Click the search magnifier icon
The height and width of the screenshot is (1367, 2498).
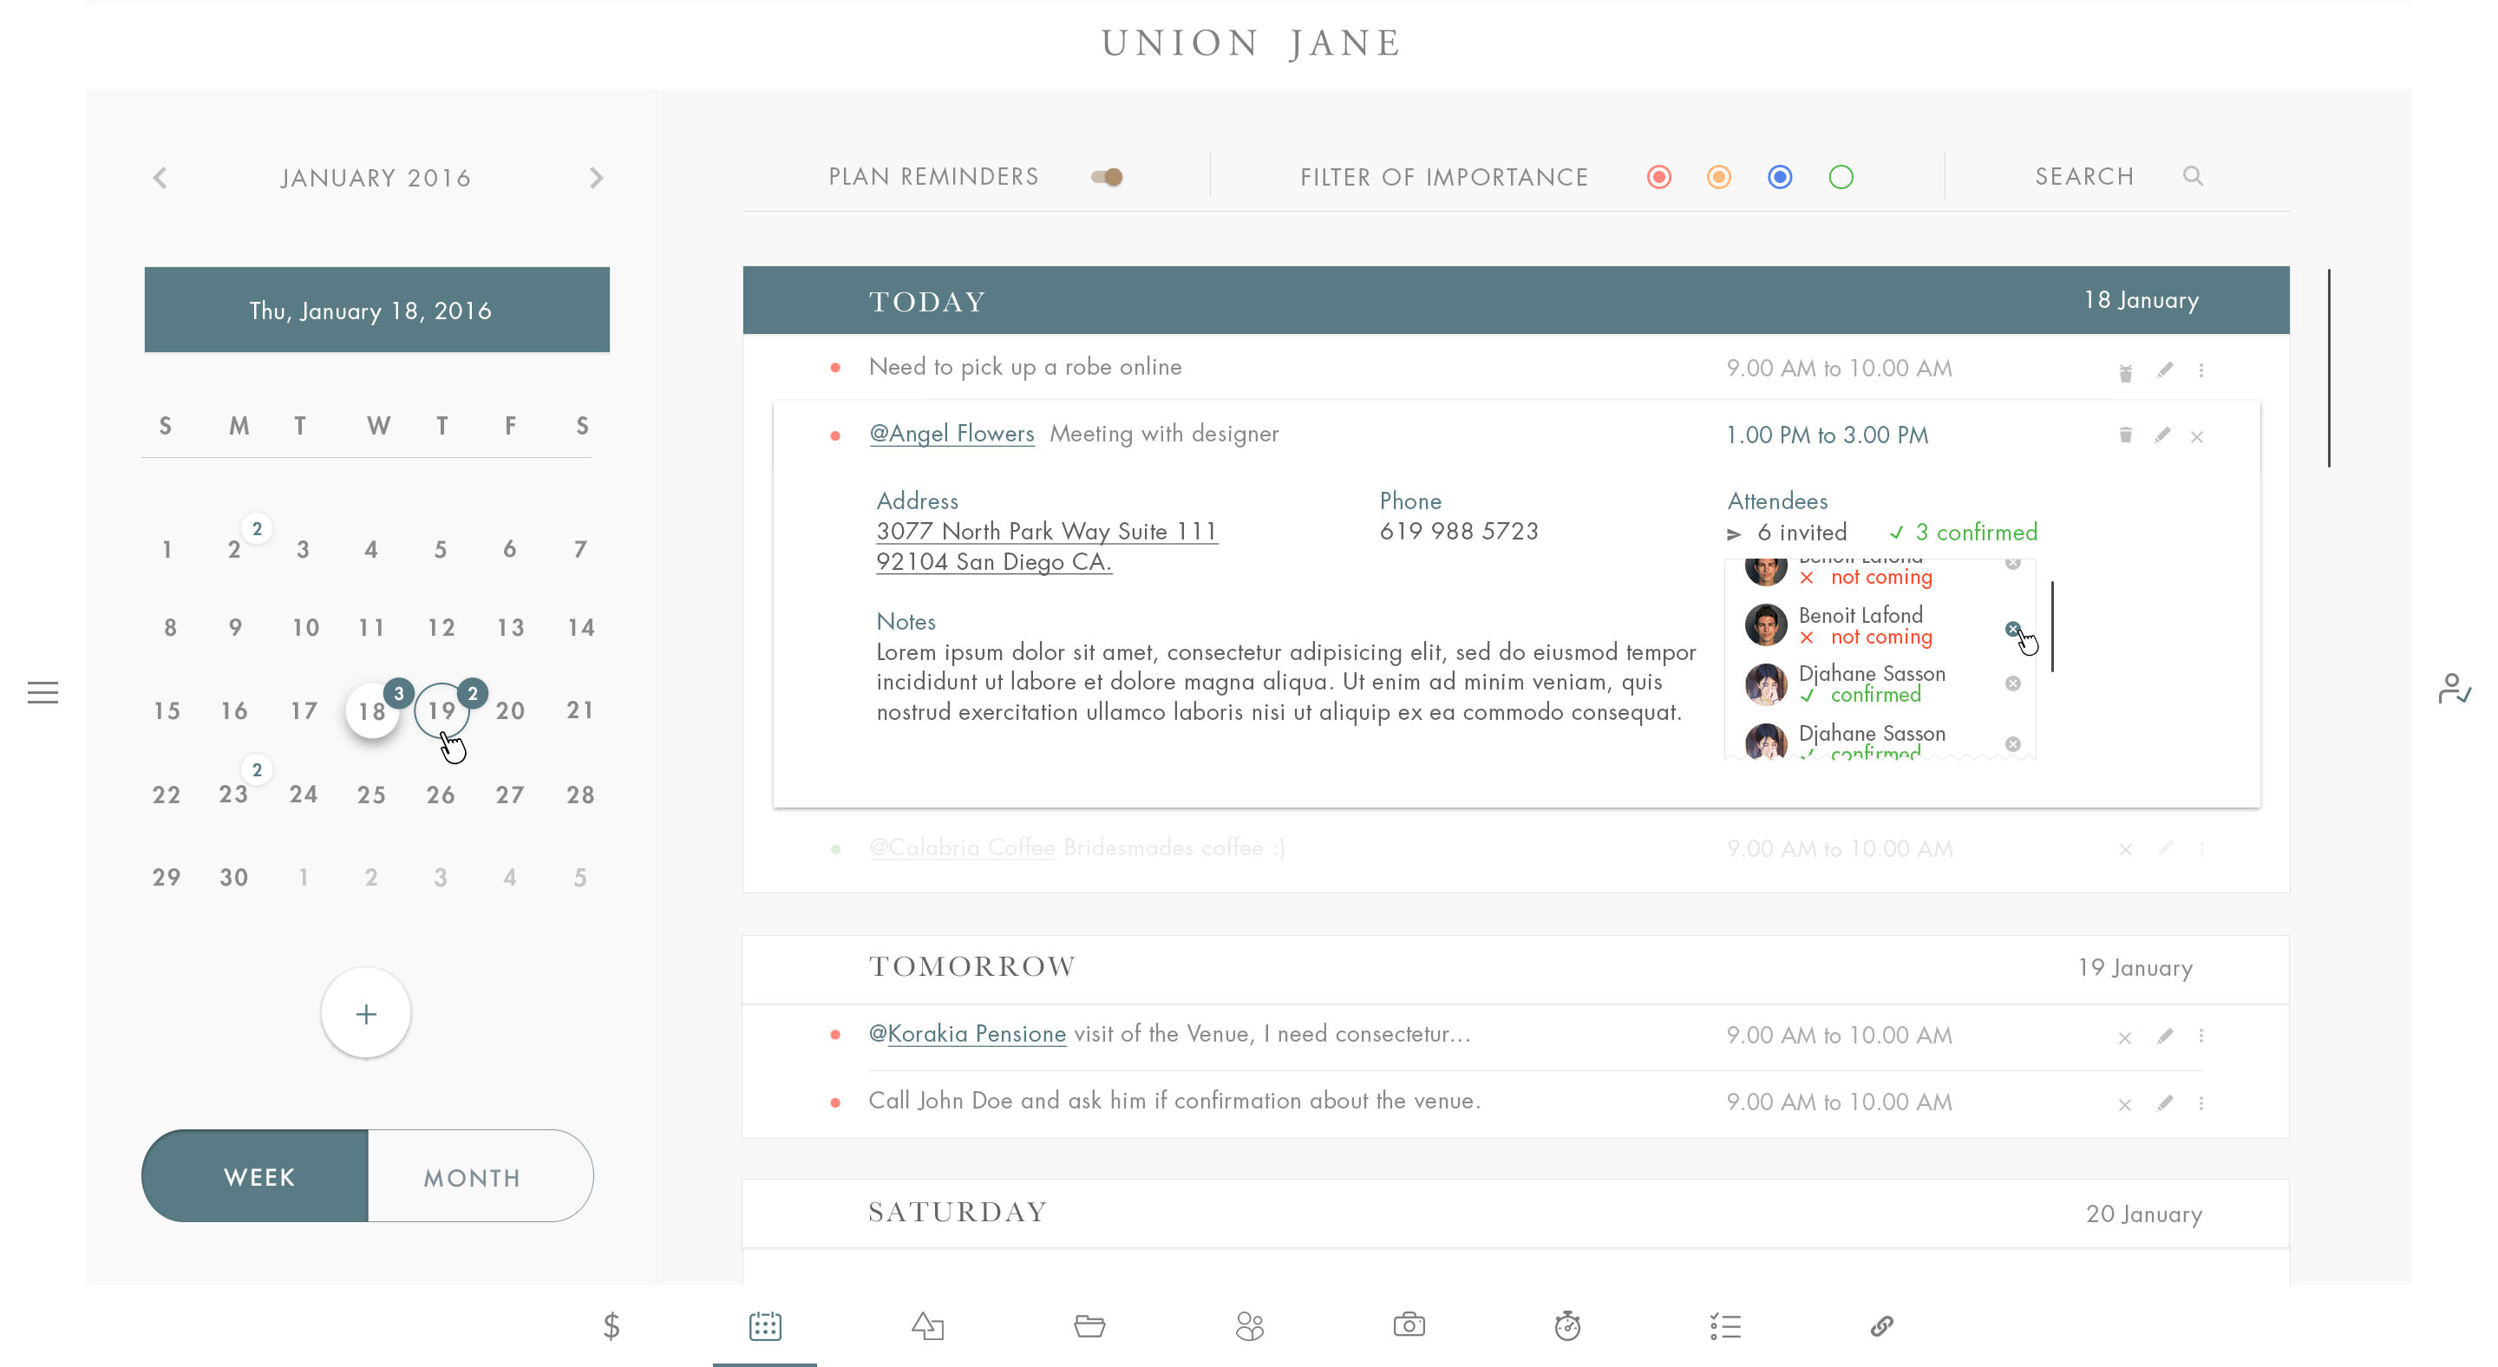(2193, 175)
